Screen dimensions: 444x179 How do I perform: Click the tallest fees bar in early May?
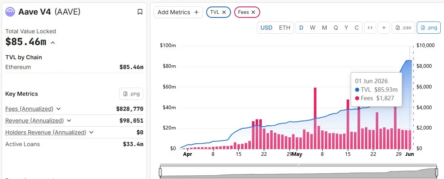[315, 118]
